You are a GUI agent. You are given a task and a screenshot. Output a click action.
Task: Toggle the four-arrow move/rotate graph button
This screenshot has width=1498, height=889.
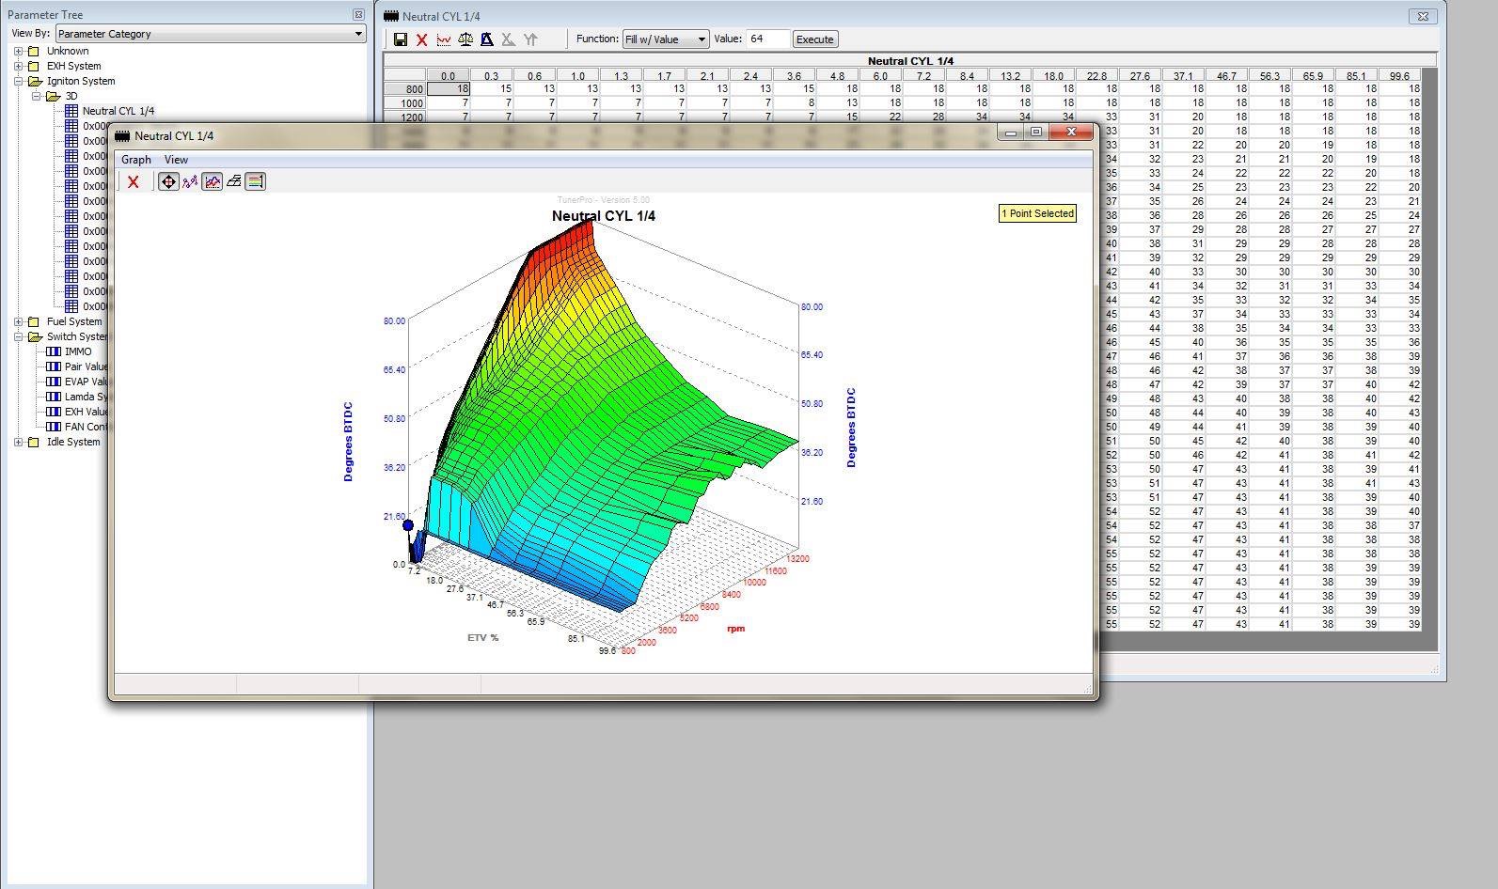[168, 181]
